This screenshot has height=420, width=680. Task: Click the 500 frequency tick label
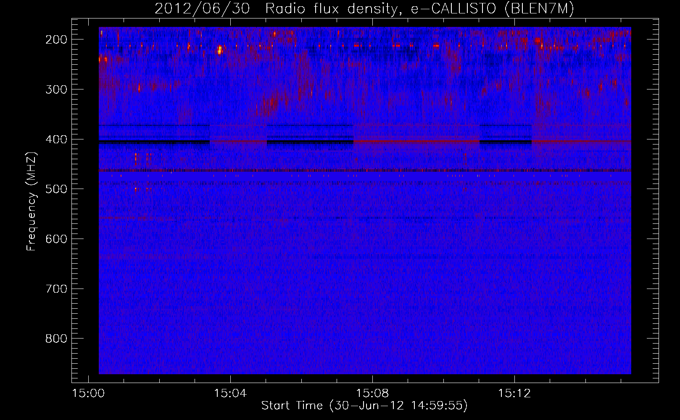click(x=56, y=189)
